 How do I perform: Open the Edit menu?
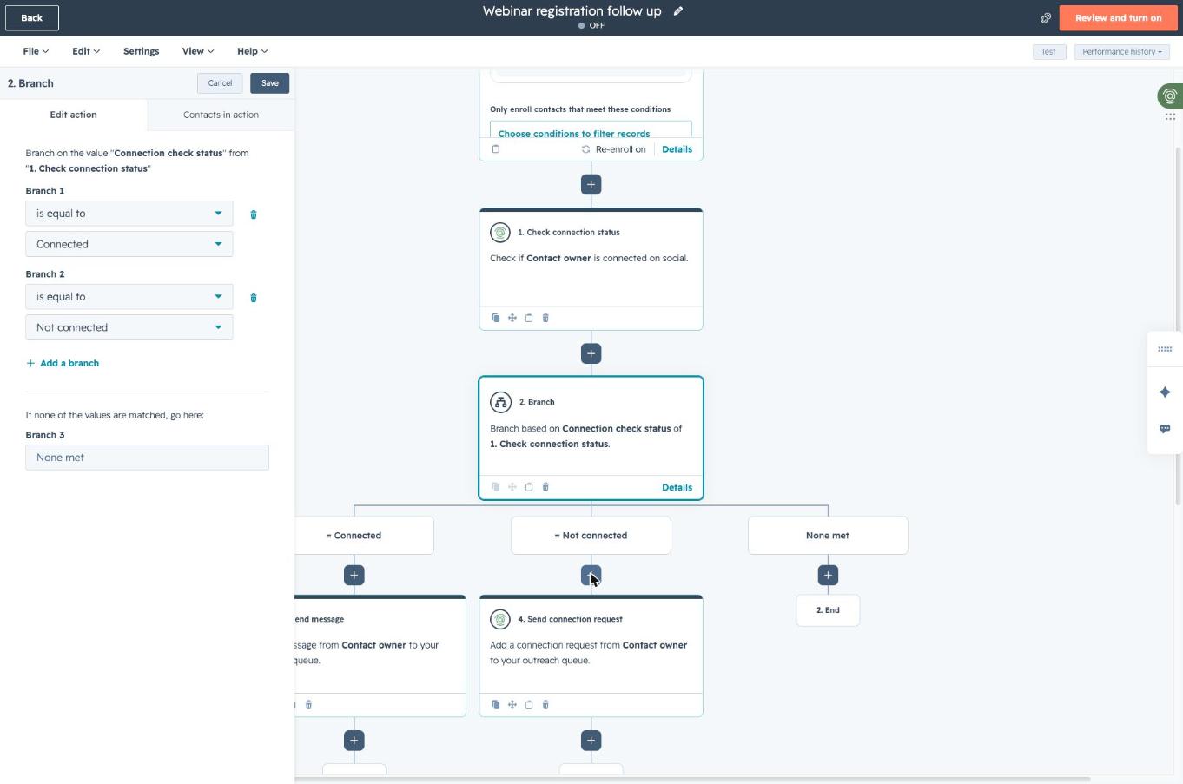click(x=86, y=51)
